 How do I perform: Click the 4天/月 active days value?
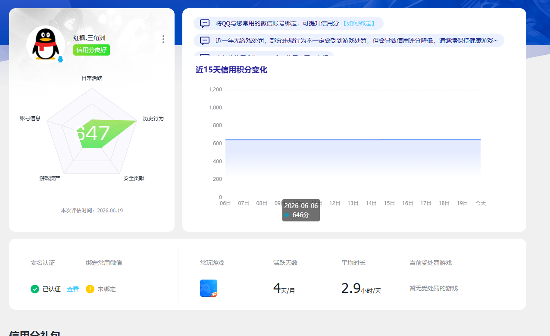click(284, 288)
